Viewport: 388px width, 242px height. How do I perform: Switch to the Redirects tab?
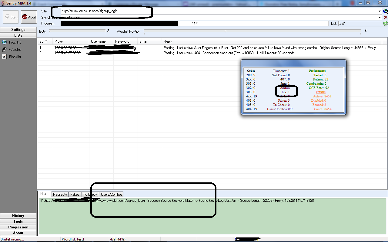point(60,195)
